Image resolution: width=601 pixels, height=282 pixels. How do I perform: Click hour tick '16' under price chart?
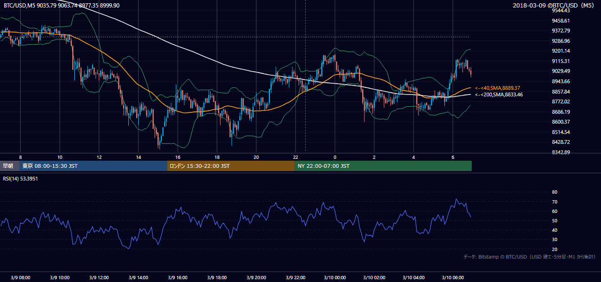177,157
